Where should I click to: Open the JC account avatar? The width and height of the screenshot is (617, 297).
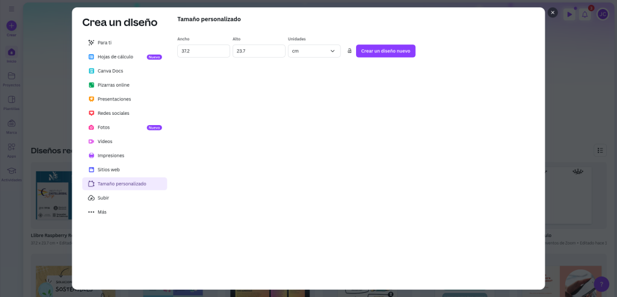tap(603, 14)
